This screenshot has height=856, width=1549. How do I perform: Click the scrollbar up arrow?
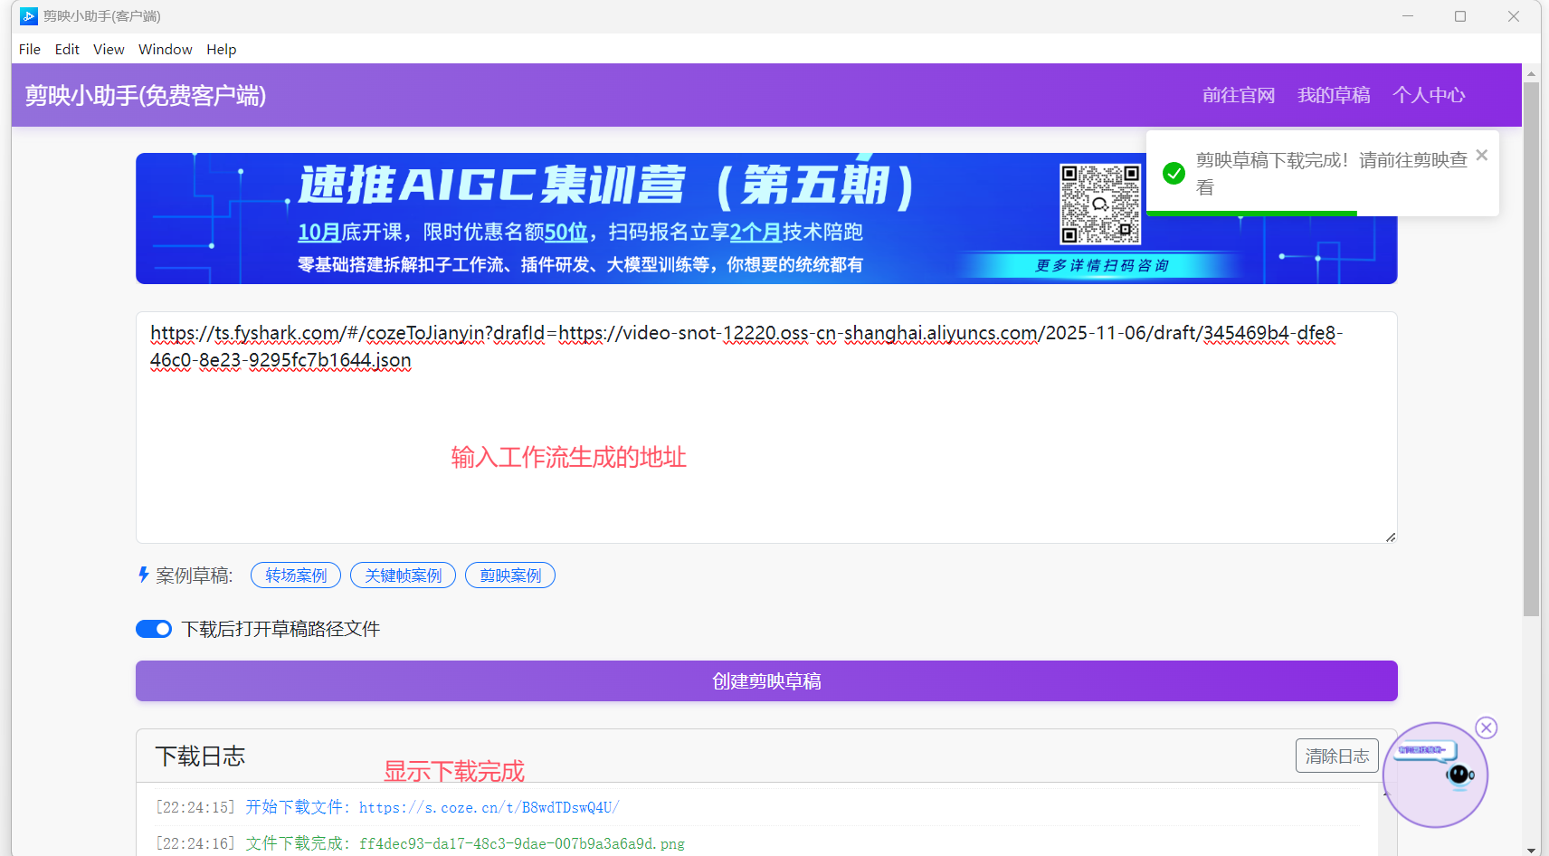[1531, 73]
